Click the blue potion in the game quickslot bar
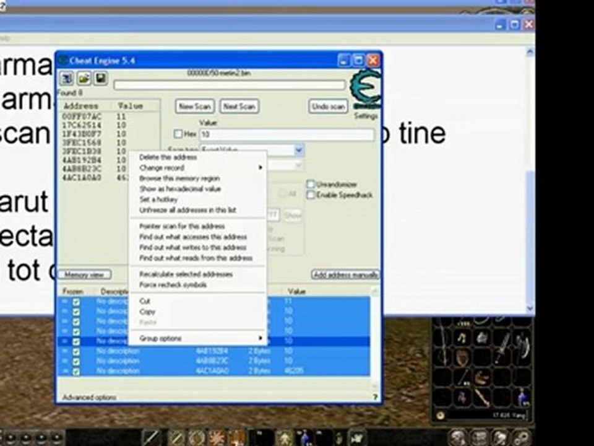This screenshot has height=446, width=594. tap(305, 438)
